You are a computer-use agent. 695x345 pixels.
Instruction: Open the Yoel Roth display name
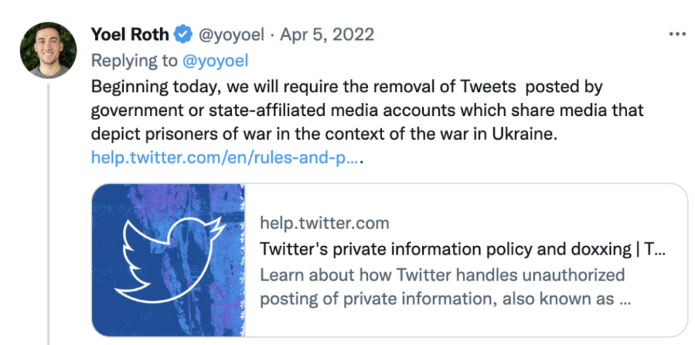(x=130, y=34)
